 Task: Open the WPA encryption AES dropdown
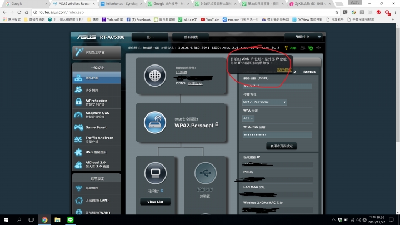click(248, 118)
